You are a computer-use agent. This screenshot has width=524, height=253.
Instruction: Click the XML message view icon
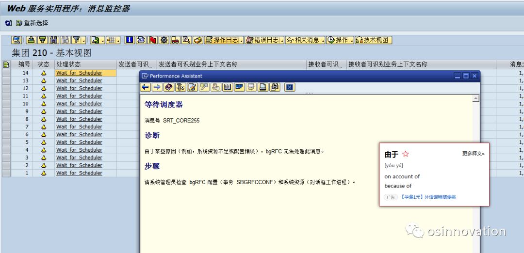pos(141,40)
